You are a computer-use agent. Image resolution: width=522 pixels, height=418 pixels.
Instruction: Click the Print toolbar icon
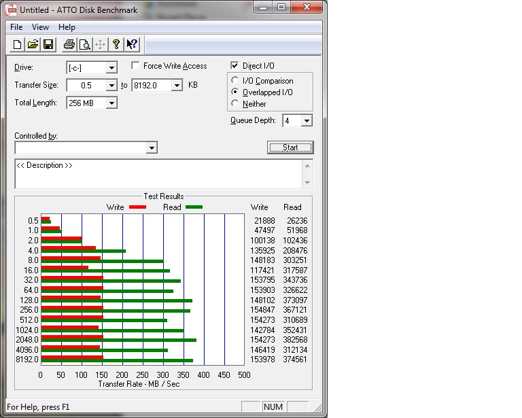click(69, 45)
